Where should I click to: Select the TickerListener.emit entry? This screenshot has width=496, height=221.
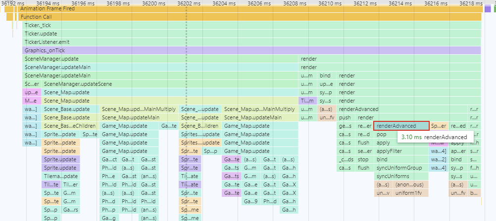coord(252,42)
